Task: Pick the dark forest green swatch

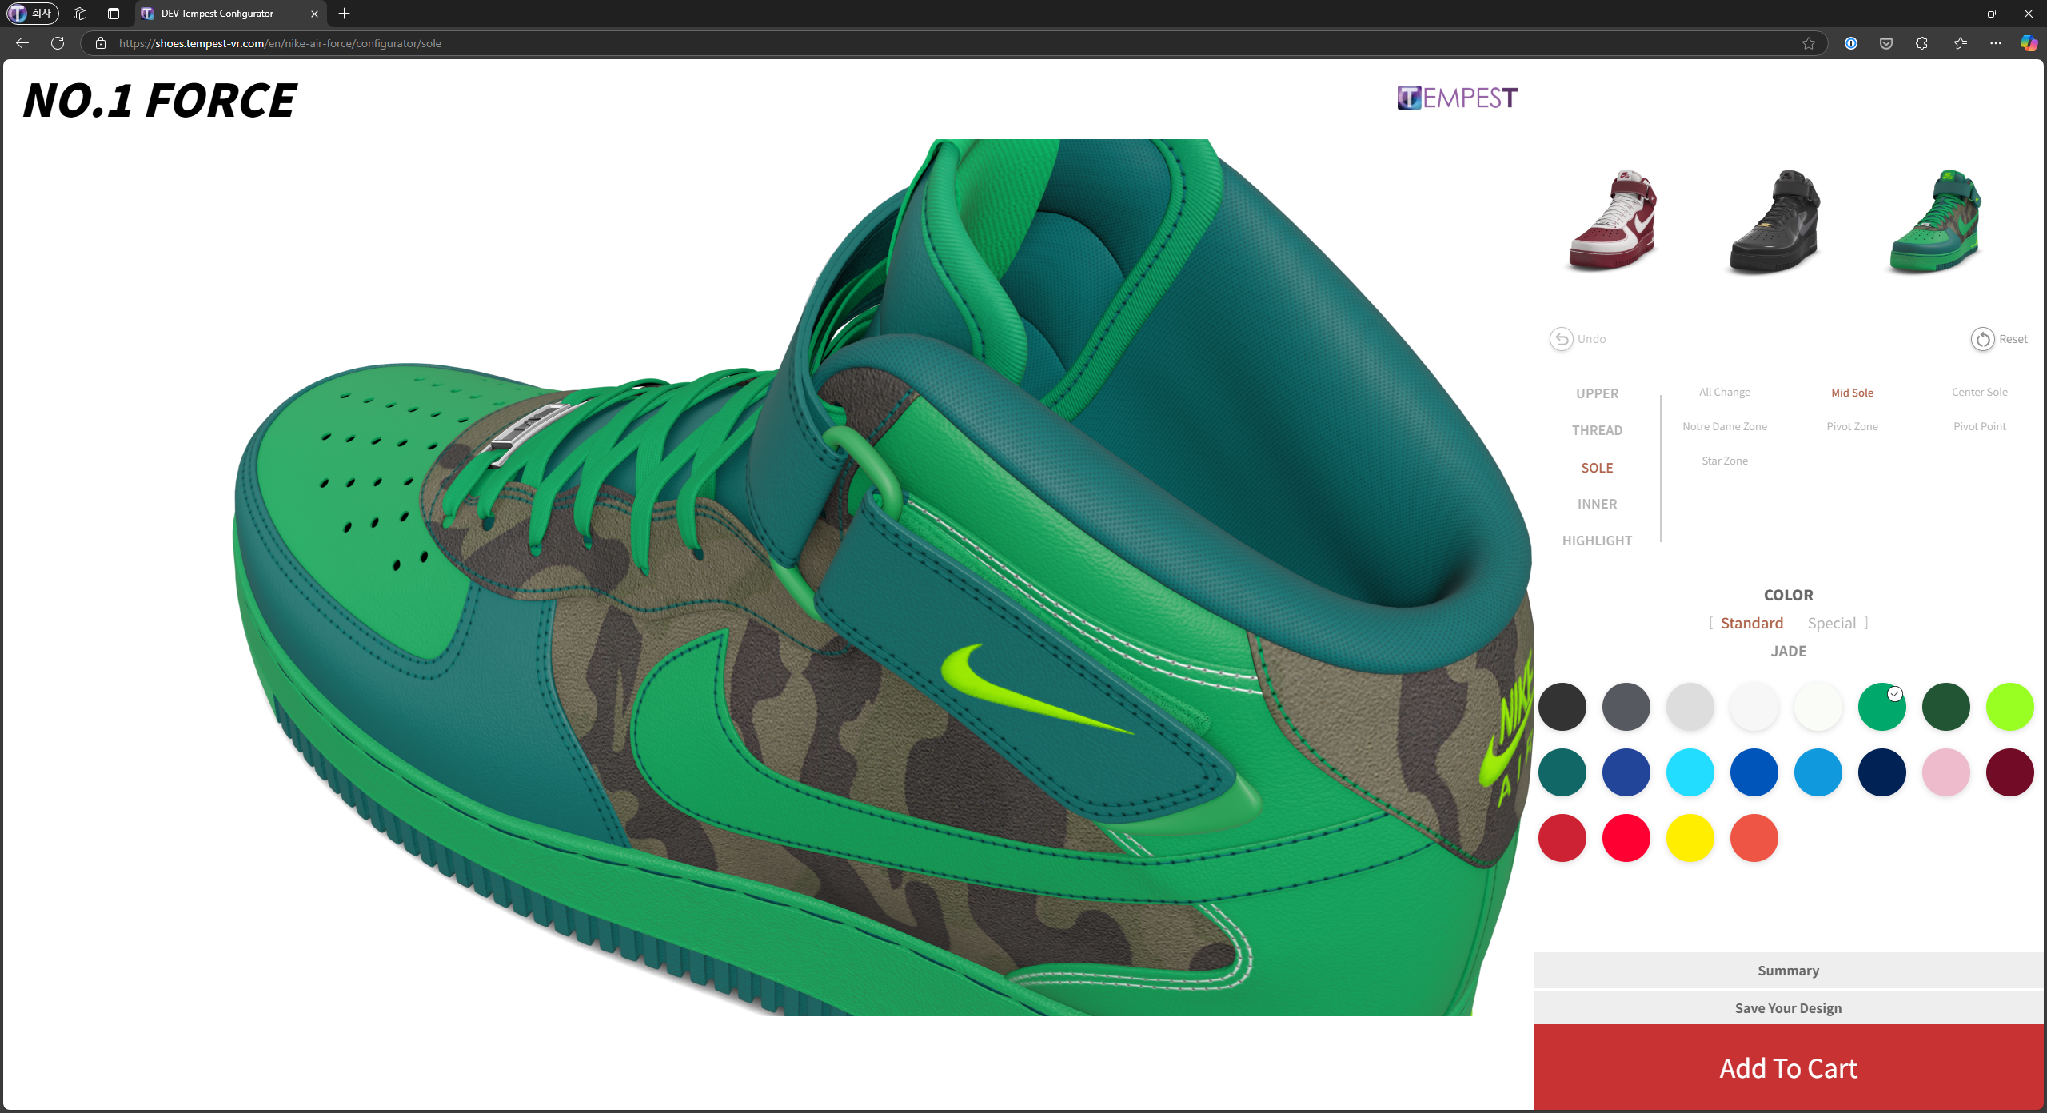Action: pos(1945,707)
